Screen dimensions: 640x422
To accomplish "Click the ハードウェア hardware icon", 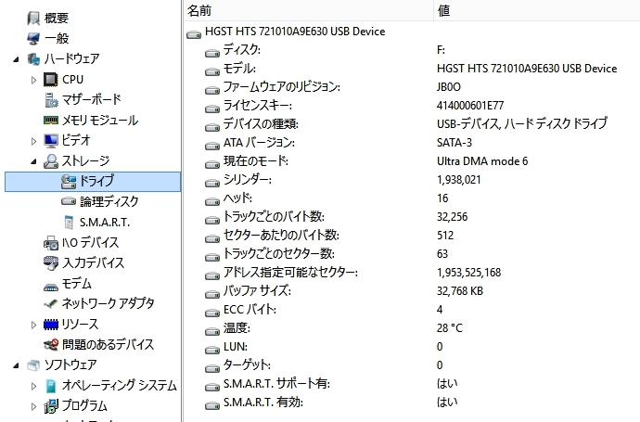I will tap(33, 59).
